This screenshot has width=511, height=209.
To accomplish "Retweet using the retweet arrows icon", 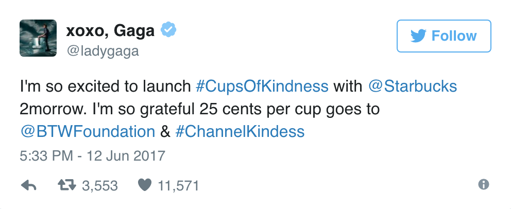I will pos(66,185).
